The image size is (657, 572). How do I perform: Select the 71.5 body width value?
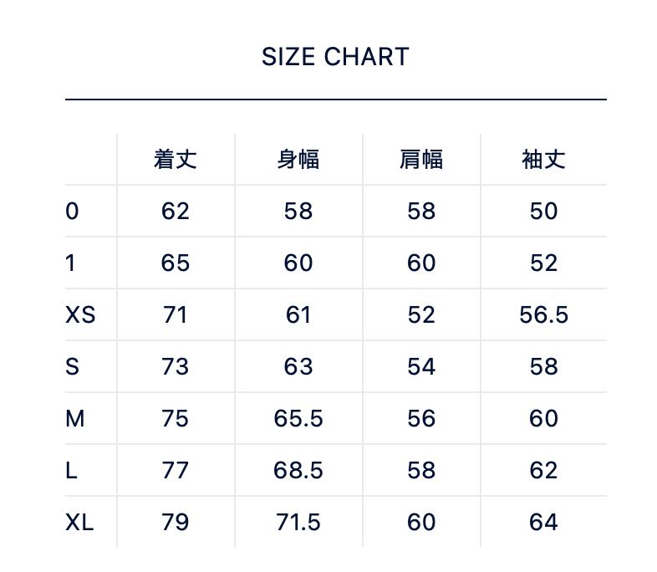pos(298,522)
